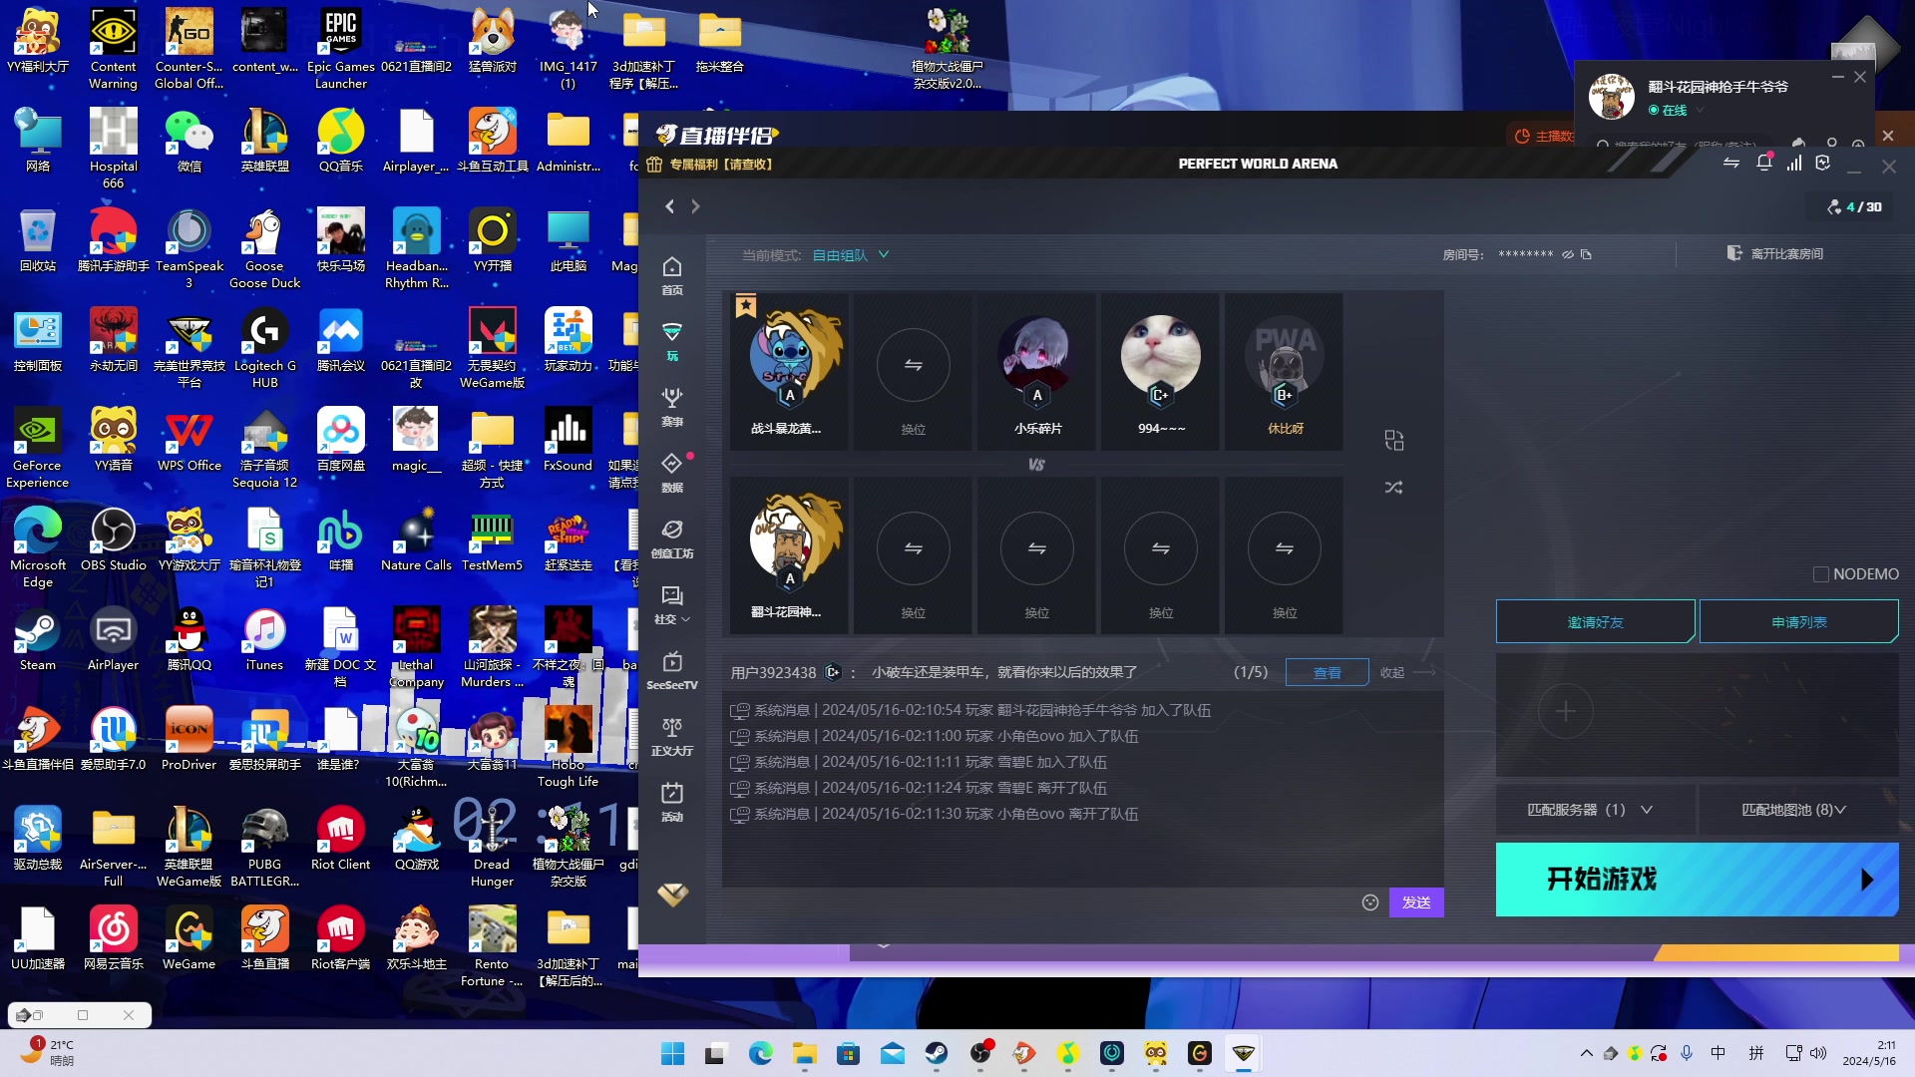This screenshot has height=1077, width=1915.
Task: Select player card 战斗暴龙兽
Action: [x=787, y=371]
